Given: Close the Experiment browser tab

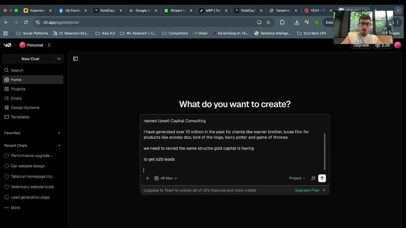Looking at the screenshot, I should (50, 10).
